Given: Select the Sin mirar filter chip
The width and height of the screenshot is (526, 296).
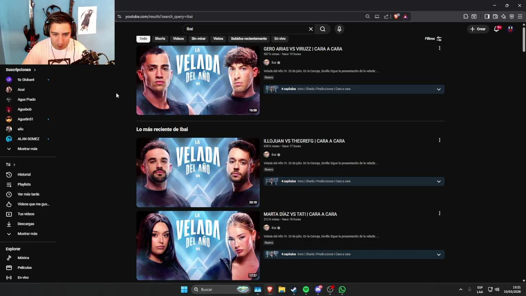Looking at the screenshot, I should pyautogui.click(x=198, y=39).
